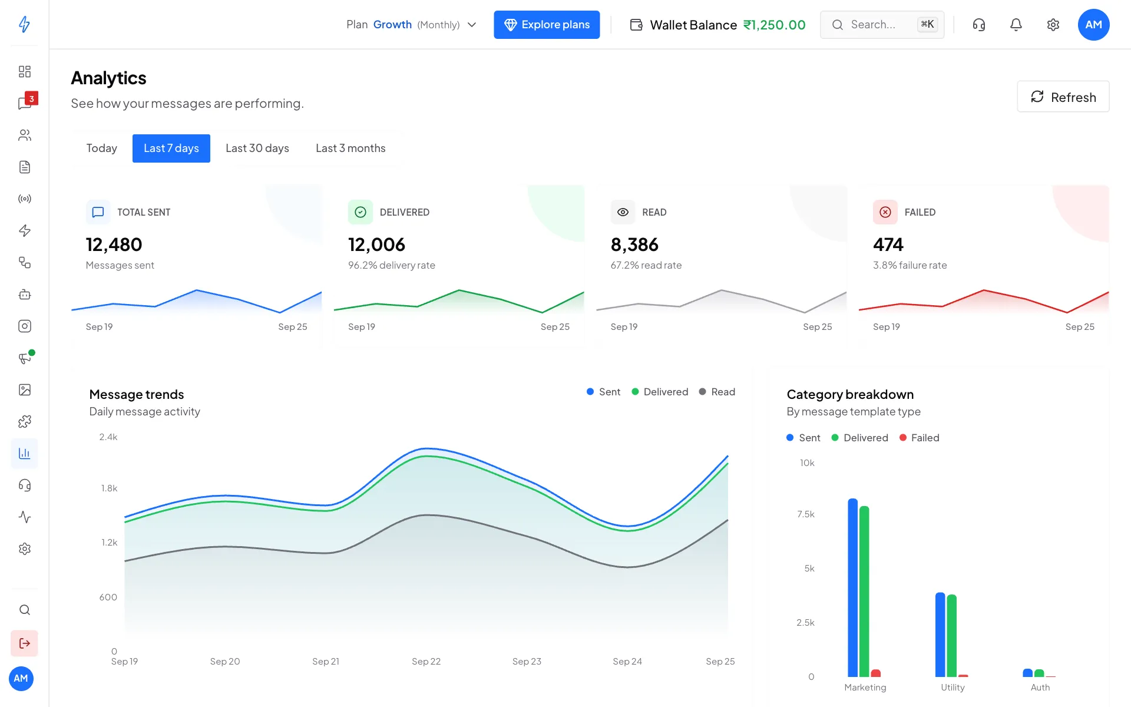Open the lightning bolt automation icon

(x=24, y=230)
